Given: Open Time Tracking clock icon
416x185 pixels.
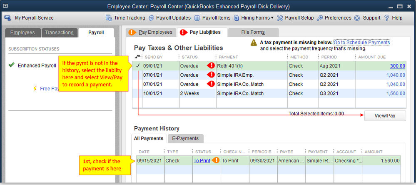Looking at the screenshot, I should point(109,18).
